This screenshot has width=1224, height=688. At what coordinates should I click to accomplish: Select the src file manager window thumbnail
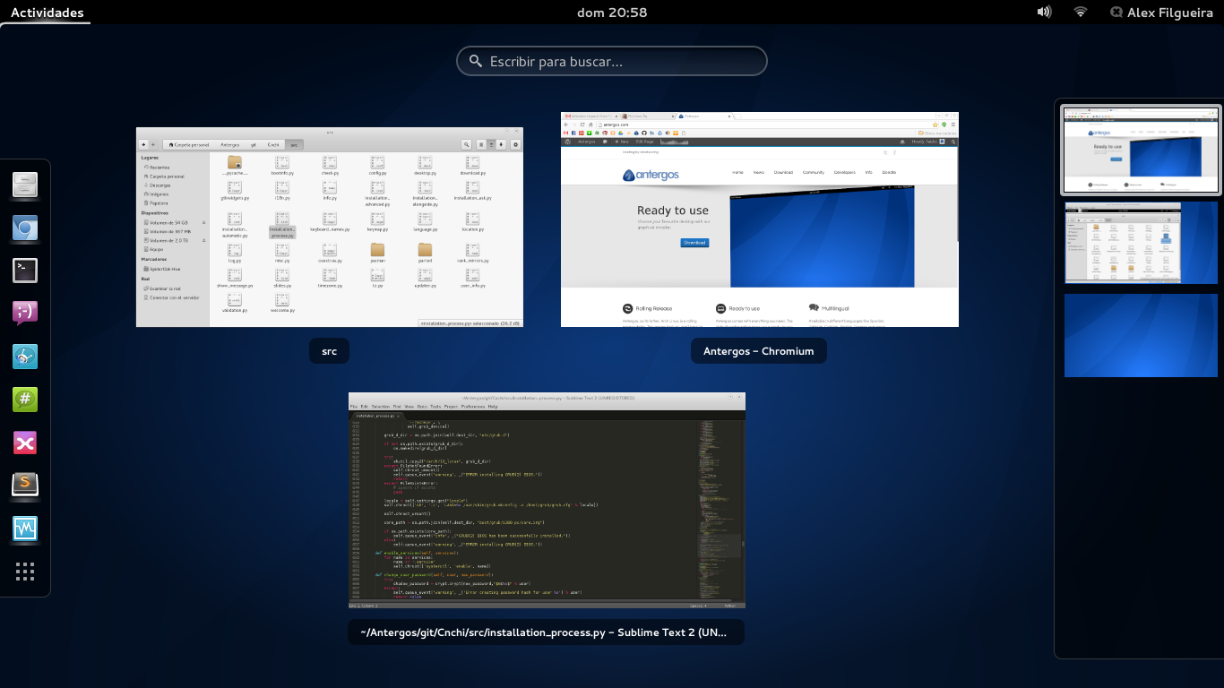[329, 228]
